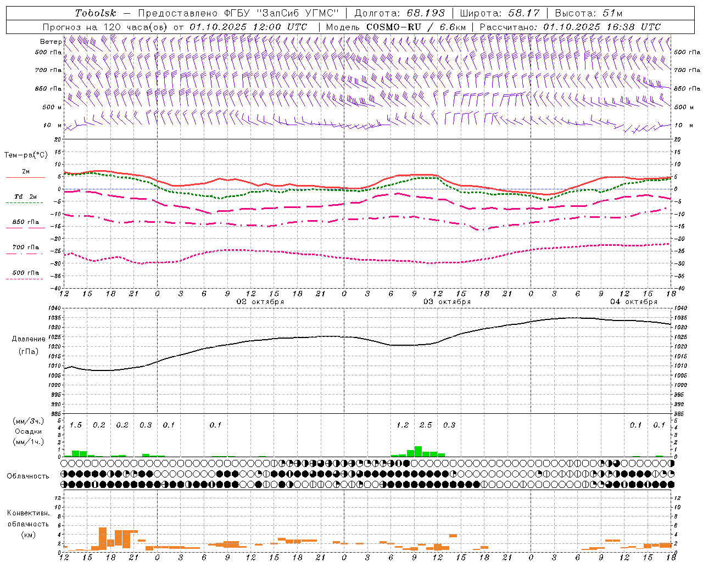Screen dimensions: 703x562
Task: Click the "2.5" three-hour precipitation value
Action: pos(426,425)
